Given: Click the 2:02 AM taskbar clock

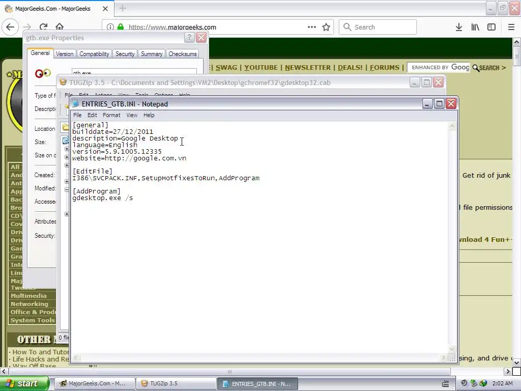Looking at the screenshot, I should point(502,383).
